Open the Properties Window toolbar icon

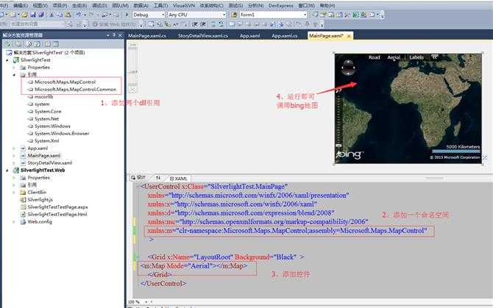[323, 15]
